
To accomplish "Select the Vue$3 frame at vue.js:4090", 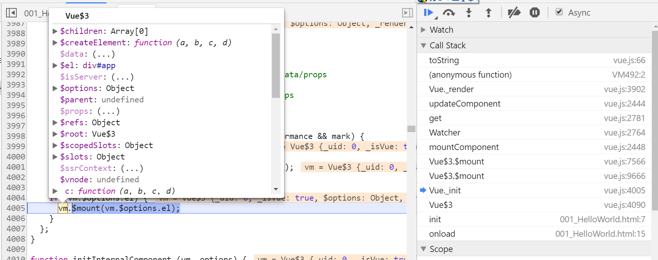I will (534, 205).
